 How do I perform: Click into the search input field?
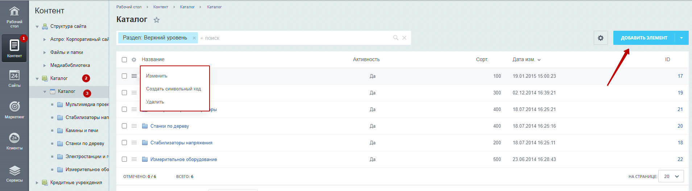click(295, 38)
